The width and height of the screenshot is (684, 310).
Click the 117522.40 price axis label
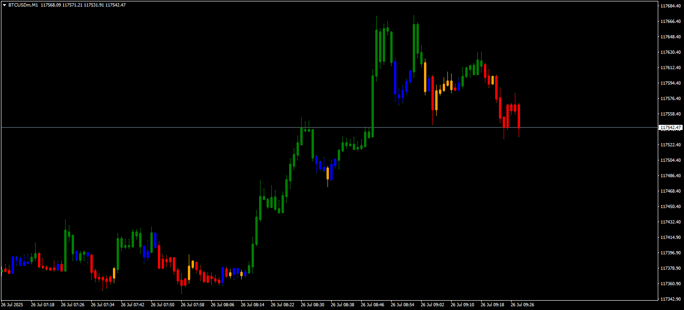(x=670, y=145)
